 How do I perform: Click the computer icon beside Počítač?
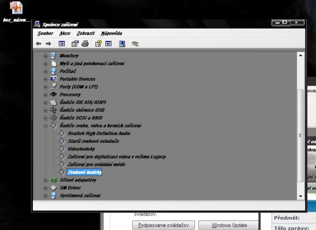(x=54, y=71)
